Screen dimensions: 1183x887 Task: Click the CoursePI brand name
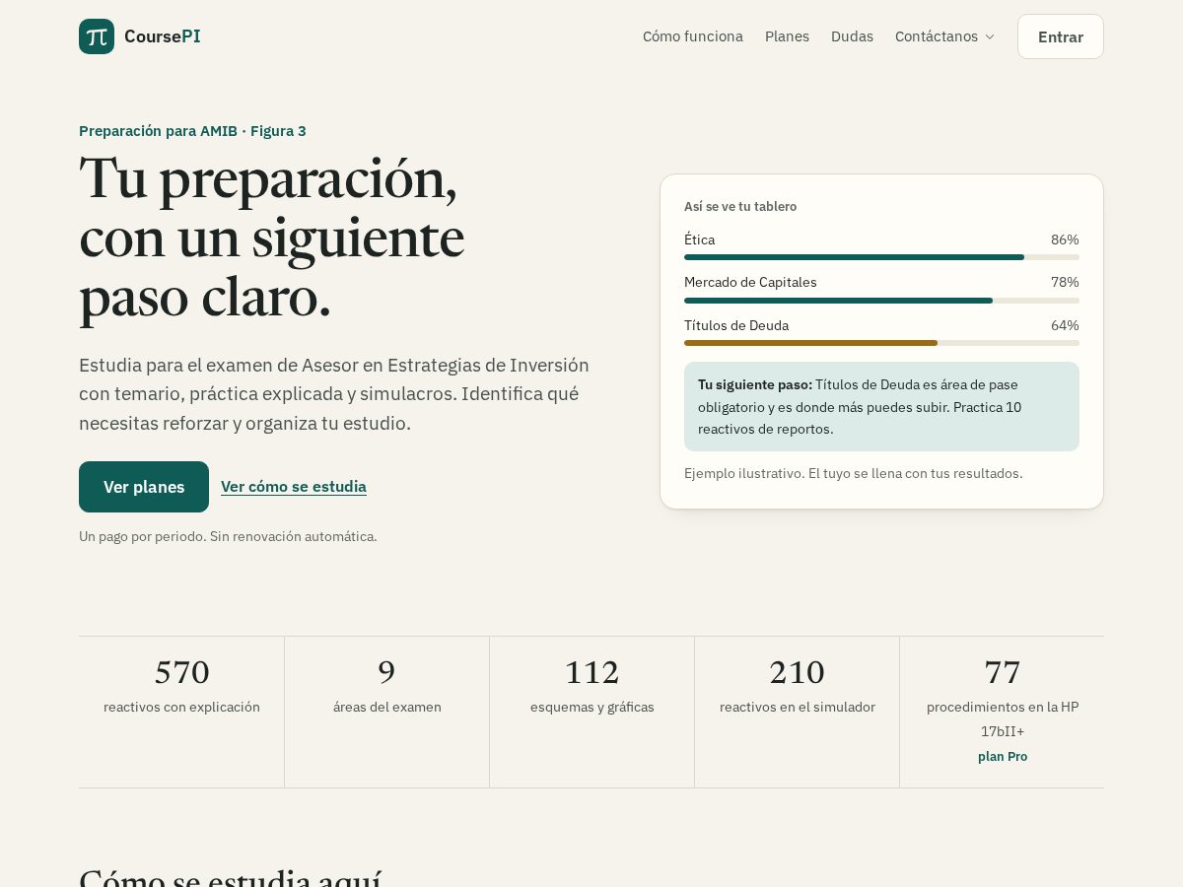click(x=163, y=36)
